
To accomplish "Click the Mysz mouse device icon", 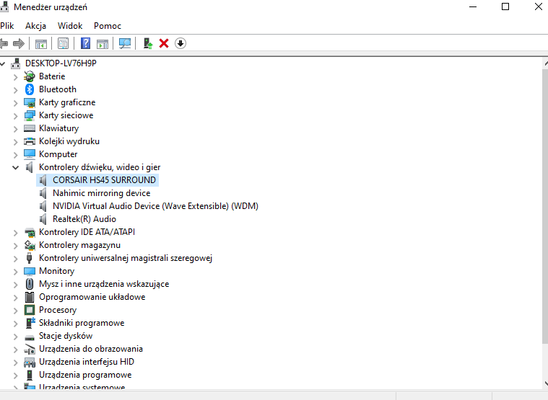I will [x=30, y=284].
